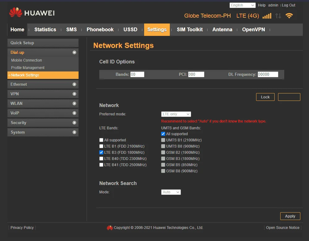This screenshot has height=241, width=309.
Task: Toggle GSM B8 (900MHz) checkbox
Action: (x=163, y=171)
